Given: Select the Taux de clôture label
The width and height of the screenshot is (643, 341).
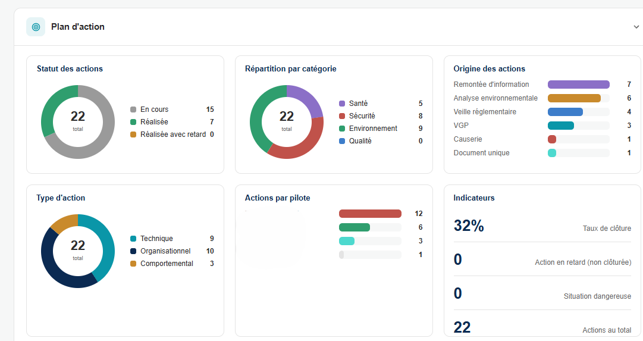Looking at the screenshot, I should [607, 229].
